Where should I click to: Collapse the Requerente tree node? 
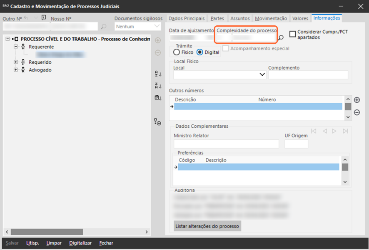pyautogui.click(x=16, y=47)
